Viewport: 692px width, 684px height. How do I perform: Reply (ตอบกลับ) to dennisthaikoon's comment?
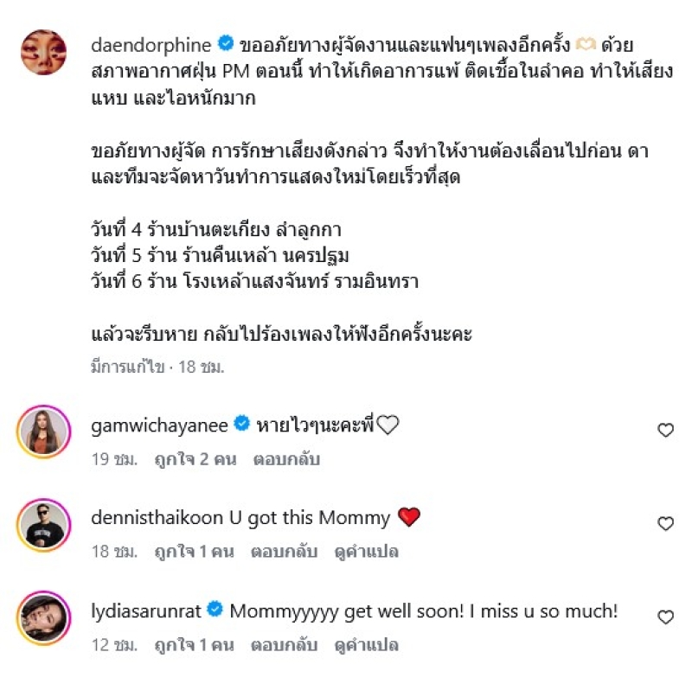tap(285, 552)
